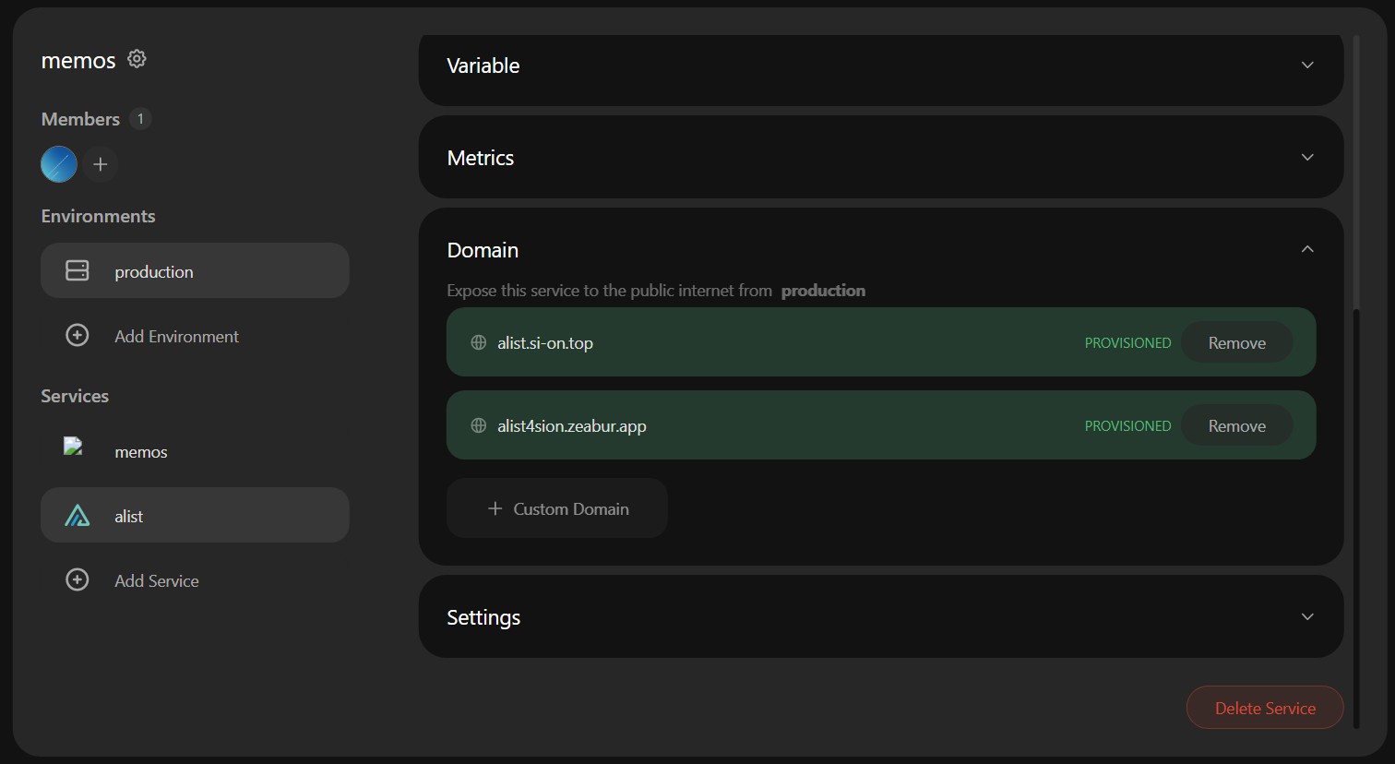The height and width of the screenshot is (764, 1395).
Task: Open the alist service
Action: click(195, 515)
